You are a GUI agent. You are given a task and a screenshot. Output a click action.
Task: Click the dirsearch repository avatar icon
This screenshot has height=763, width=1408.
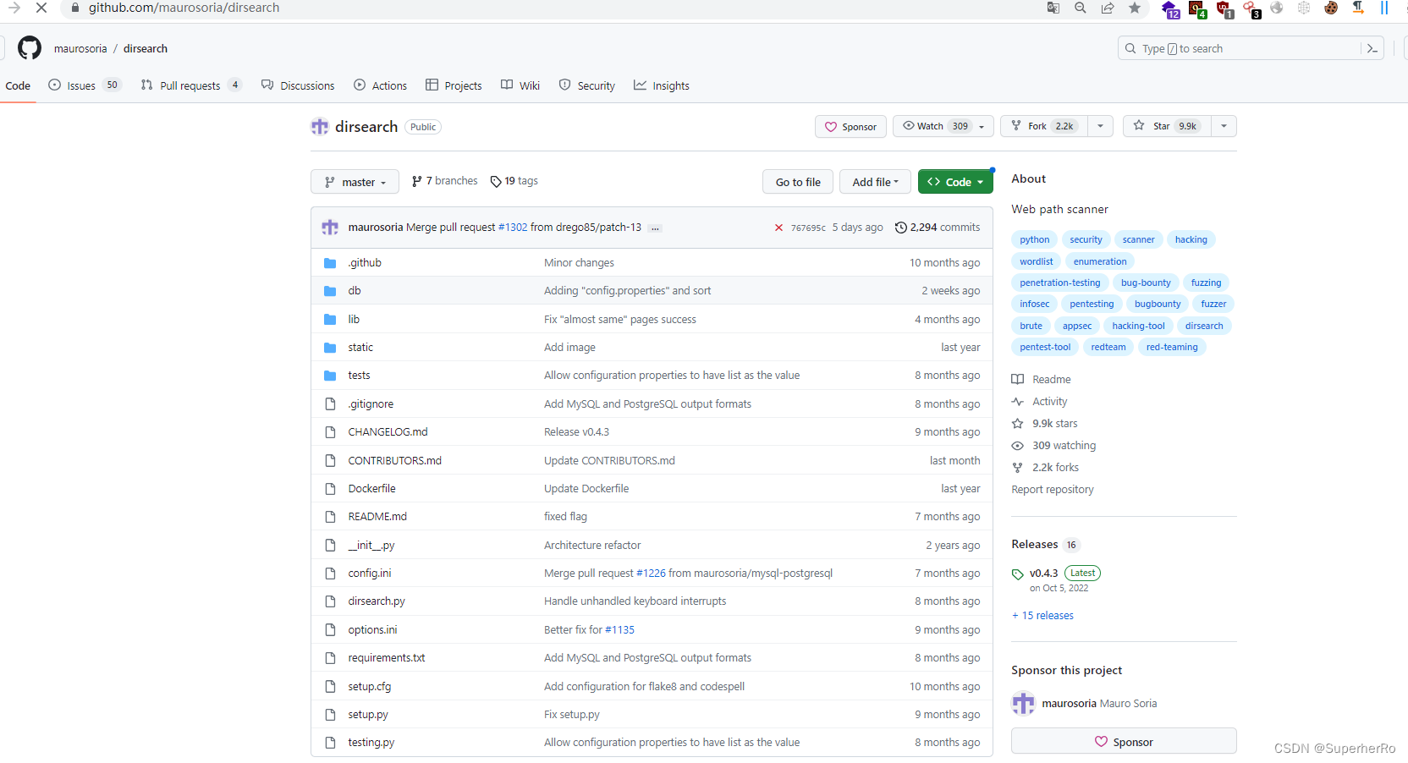click(x=320, y=127)
